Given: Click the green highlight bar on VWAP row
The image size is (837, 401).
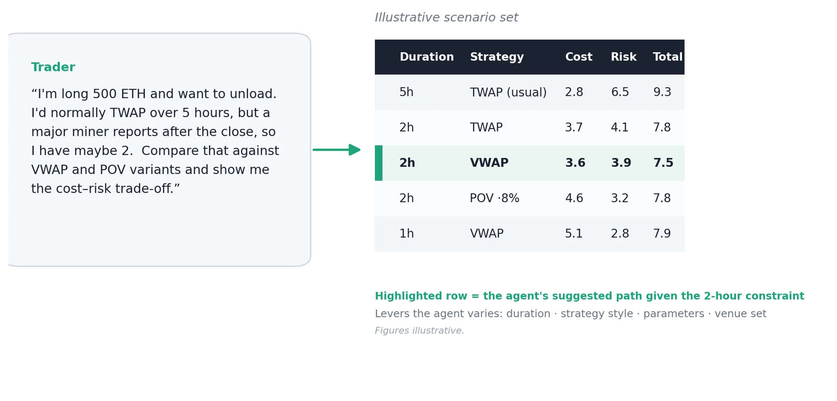Looking at the screenshot, I should pyautogui.click(x=378, y=163).
